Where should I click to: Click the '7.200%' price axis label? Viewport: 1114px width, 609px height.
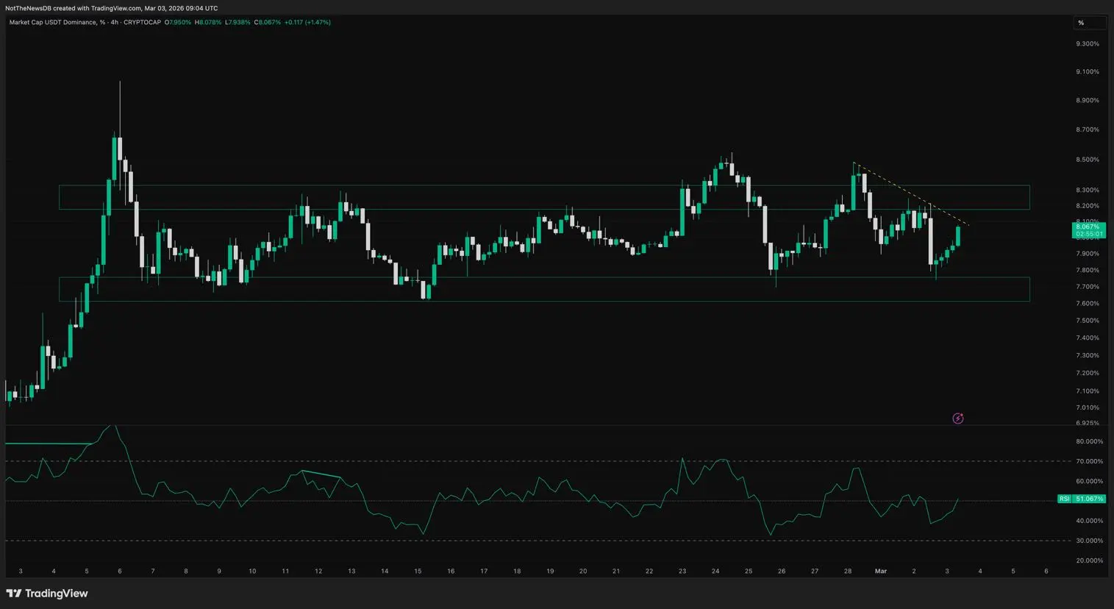click(1088, 374)
